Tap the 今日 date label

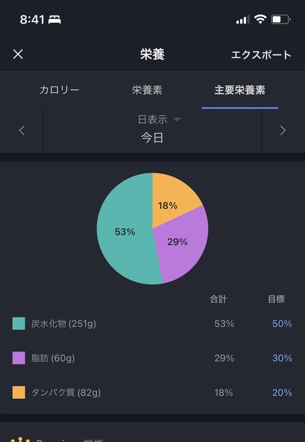[x=152, y=138]
